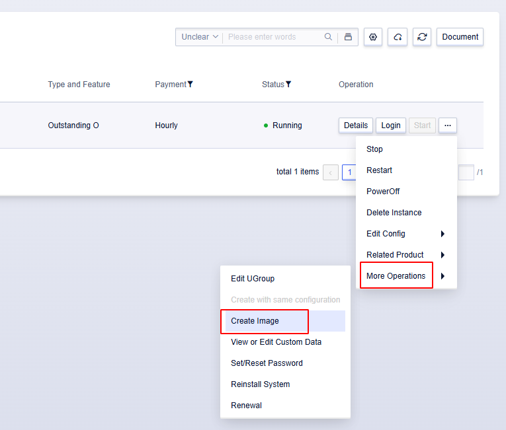
Task: Open View or Edit Custom Data
Action: click(x=285, y=342)
